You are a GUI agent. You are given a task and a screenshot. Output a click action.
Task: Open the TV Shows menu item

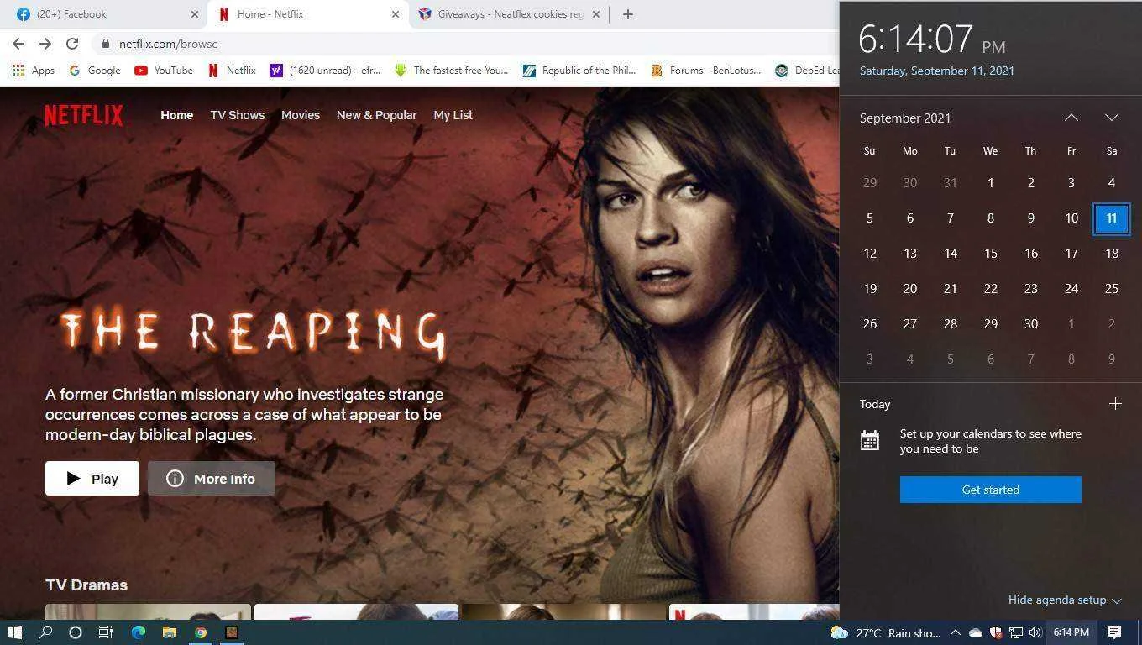click(237, 115)
